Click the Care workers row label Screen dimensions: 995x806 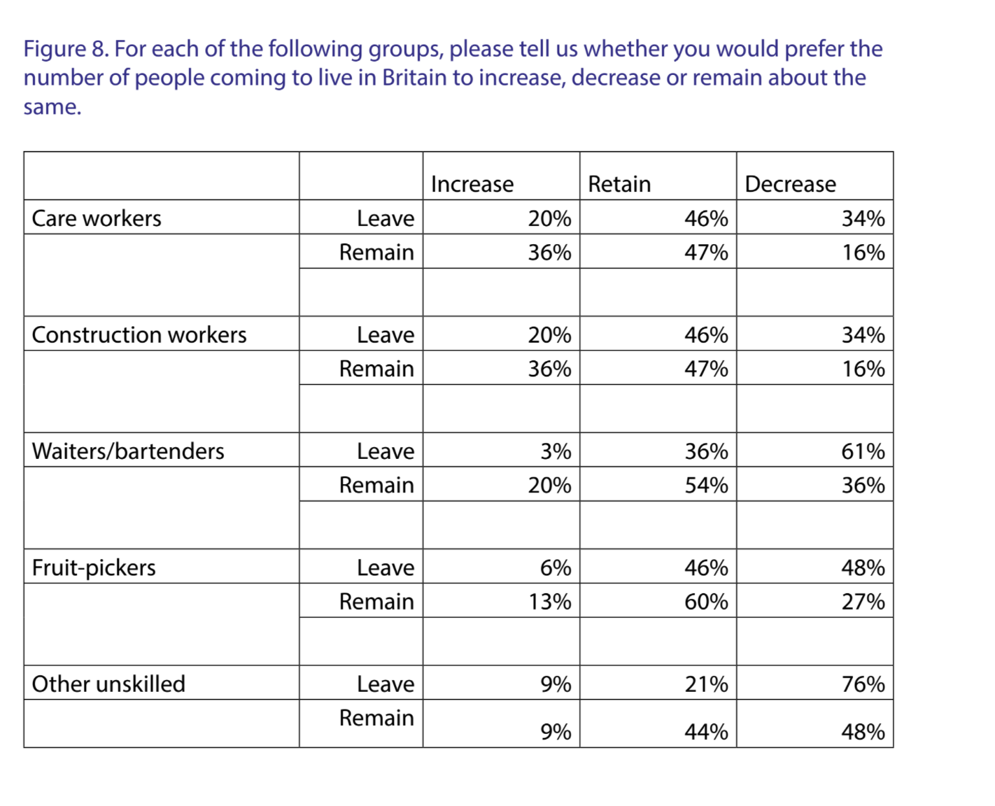point(97,218)
